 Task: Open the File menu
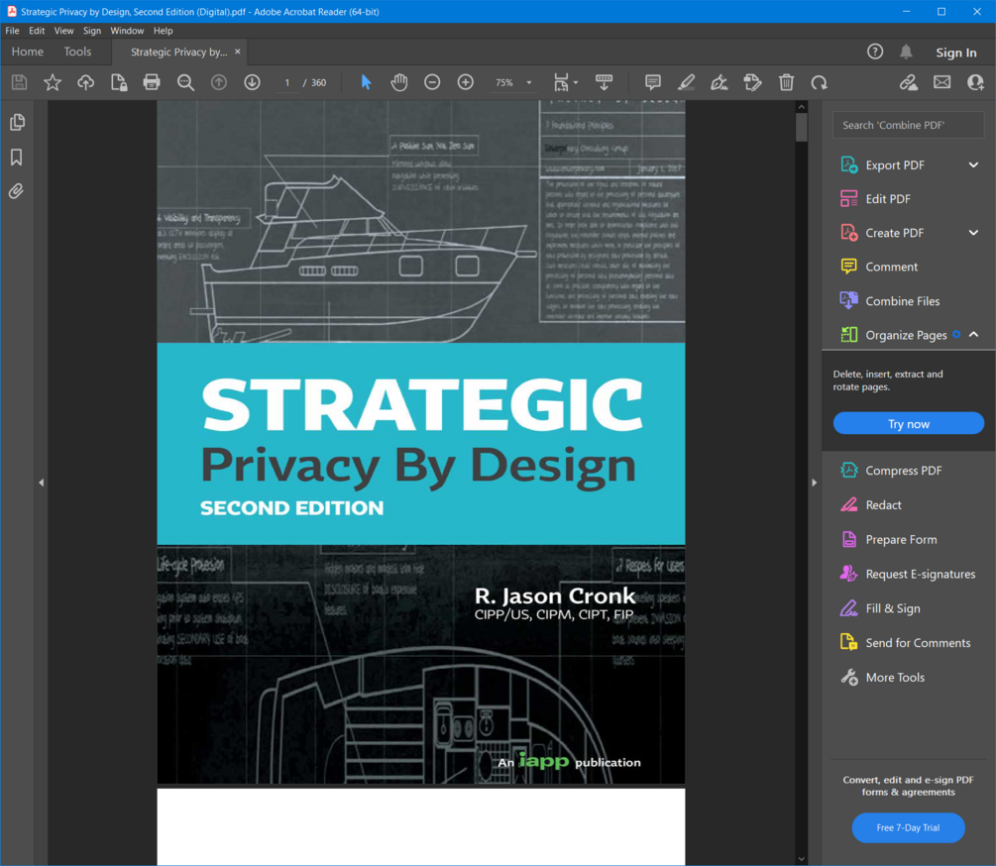[12, 31]
